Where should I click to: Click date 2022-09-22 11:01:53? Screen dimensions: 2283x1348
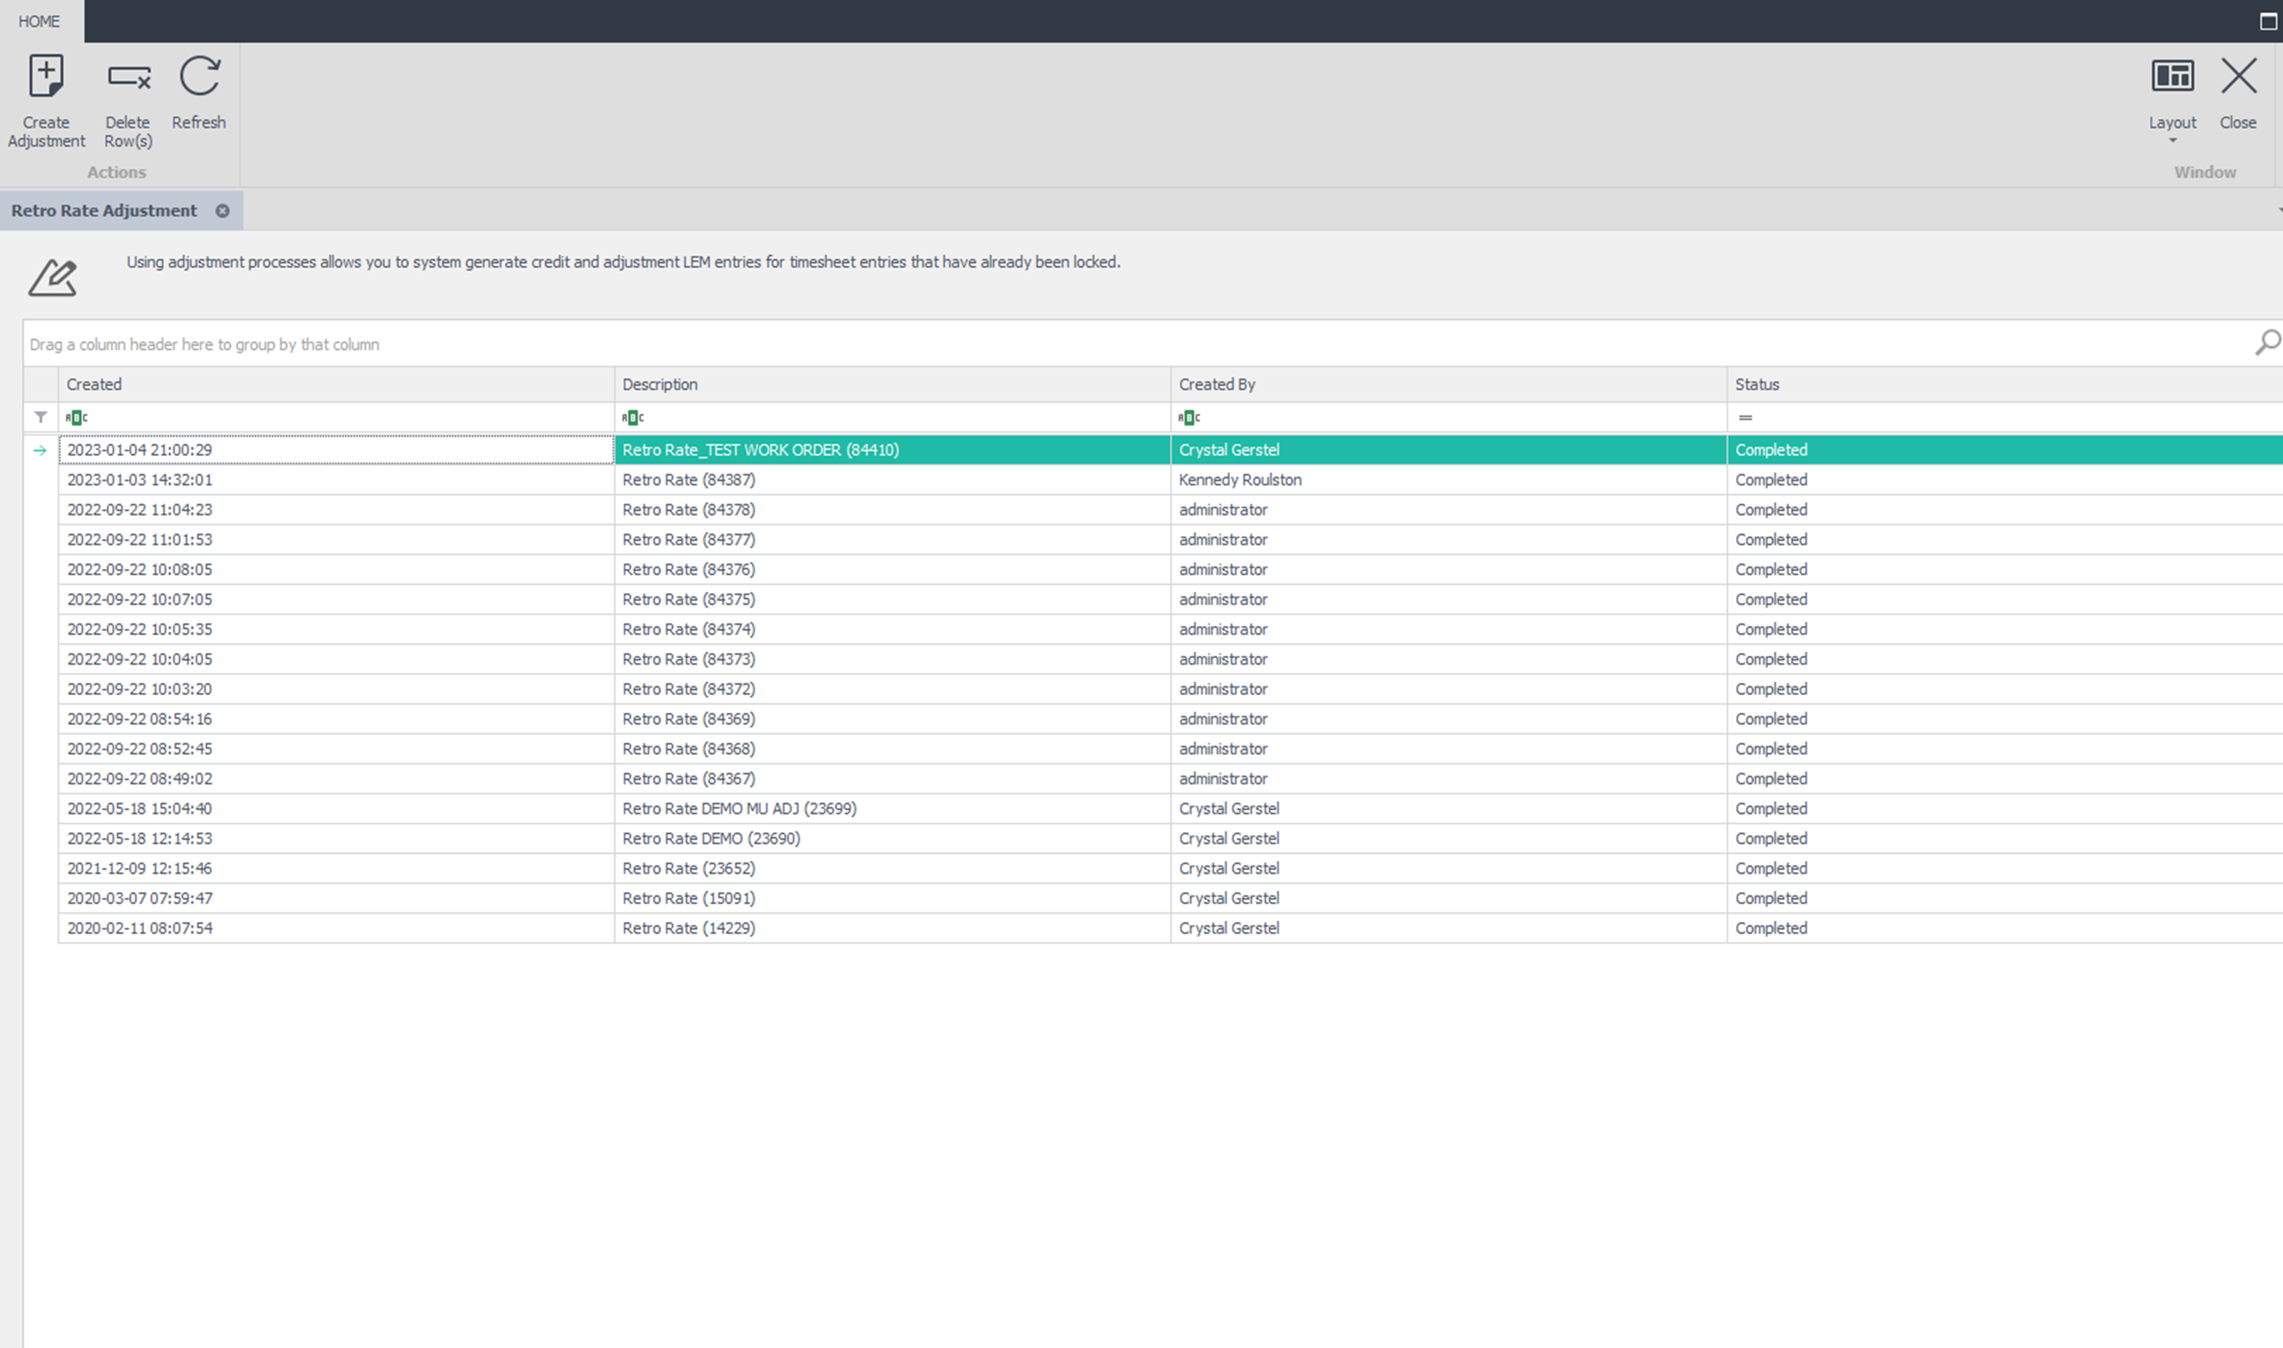point(139,540)
